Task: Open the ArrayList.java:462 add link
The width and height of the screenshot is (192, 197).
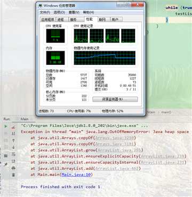Action: tap(117, 168)
